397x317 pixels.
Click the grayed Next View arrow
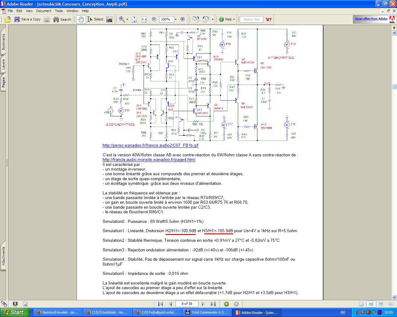[236, 304]
